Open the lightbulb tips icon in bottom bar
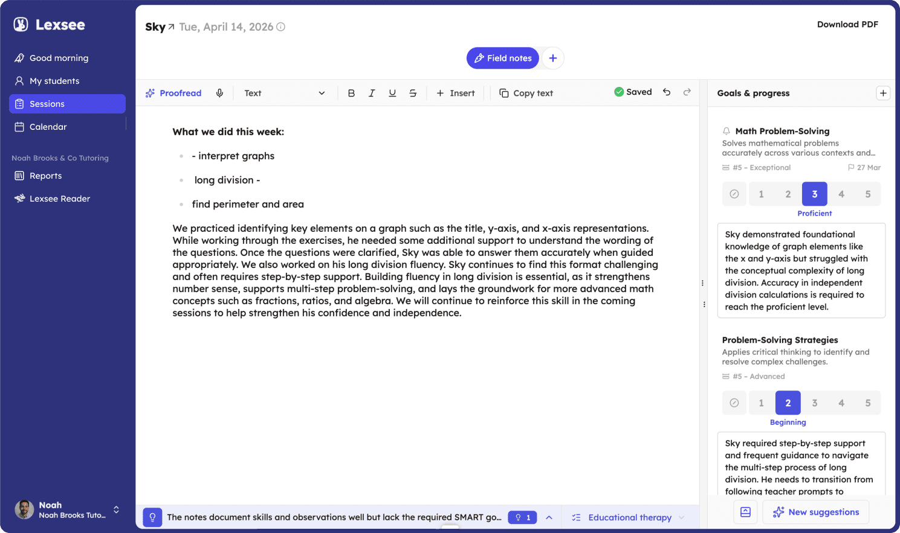This screenshot has height=533, width=900. click(x=152, y=517)
